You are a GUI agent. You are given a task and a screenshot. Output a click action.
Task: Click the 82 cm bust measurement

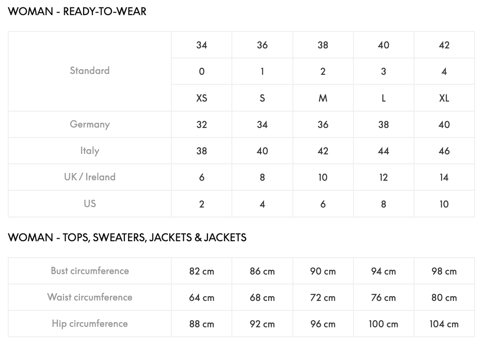tap(202, 272)
